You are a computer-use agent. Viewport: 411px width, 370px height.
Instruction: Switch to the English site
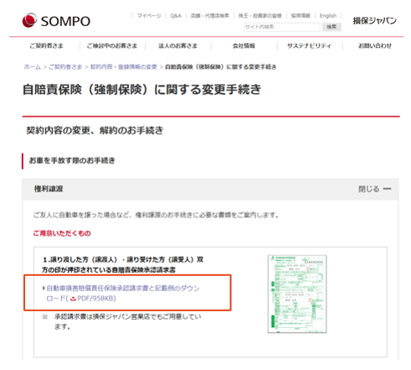pyautogui.click(x=328, y=16)
